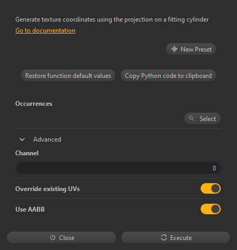Click the Occurrences heading label
This screenshot has width=237, height=250.
click(34, 104)
